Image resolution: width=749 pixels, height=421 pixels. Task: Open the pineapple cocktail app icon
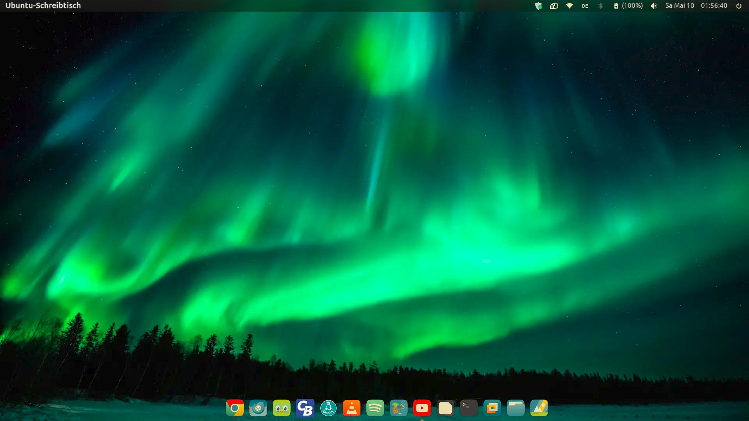398,408
